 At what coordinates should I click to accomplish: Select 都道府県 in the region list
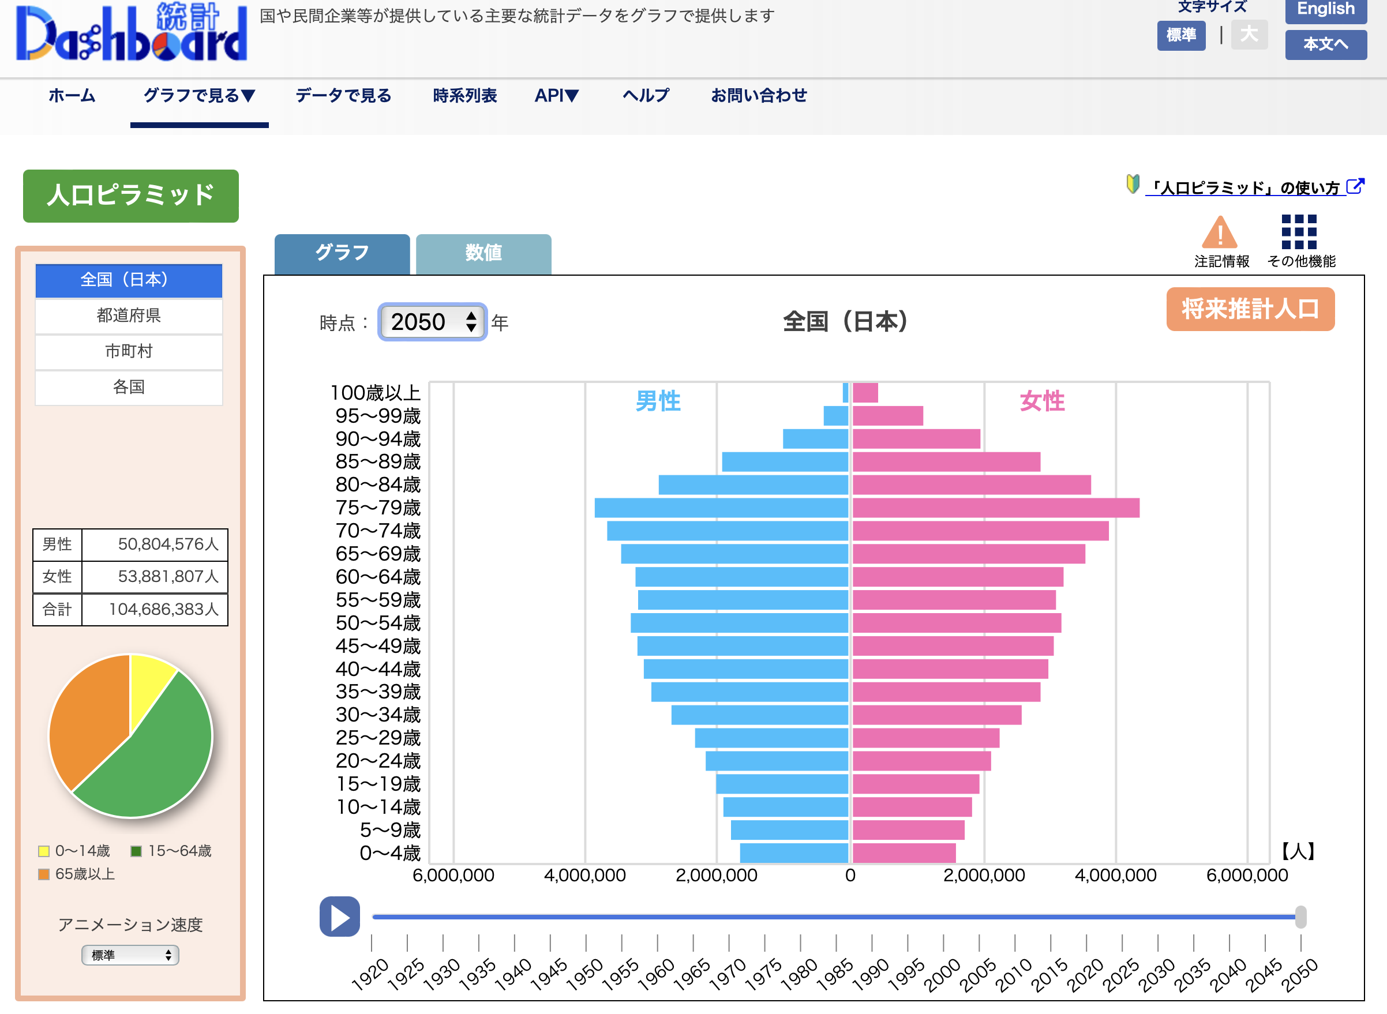[129, 316]
